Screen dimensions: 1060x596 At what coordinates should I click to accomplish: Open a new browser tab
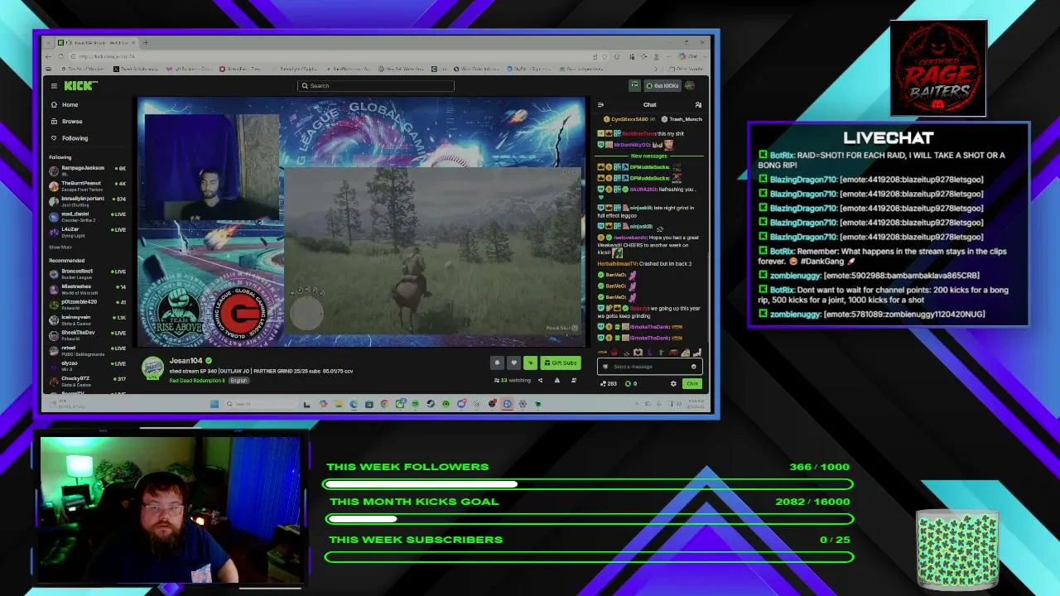tap(146, 42)
